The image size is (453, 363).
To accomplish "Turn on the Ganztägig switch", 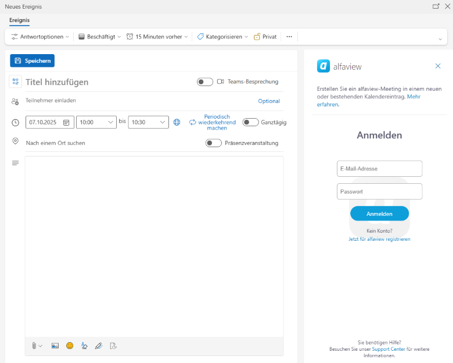I will tap(250, 122).
